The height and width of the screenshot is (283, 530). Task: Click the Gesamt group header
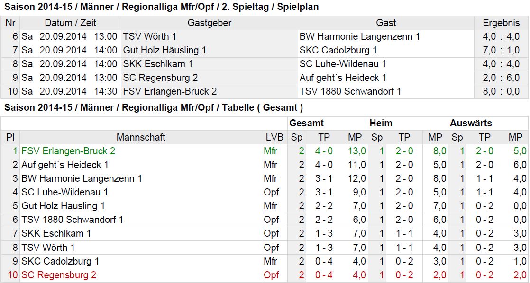(x=306, y=123)
